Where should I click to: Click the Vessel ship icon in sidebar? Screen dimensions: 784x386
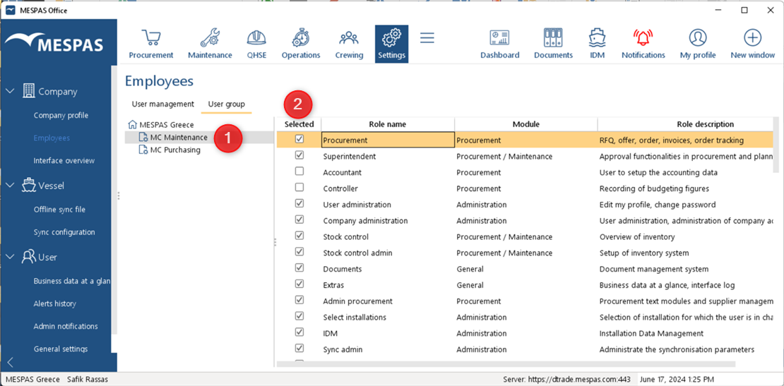click(x=28, y=185)
